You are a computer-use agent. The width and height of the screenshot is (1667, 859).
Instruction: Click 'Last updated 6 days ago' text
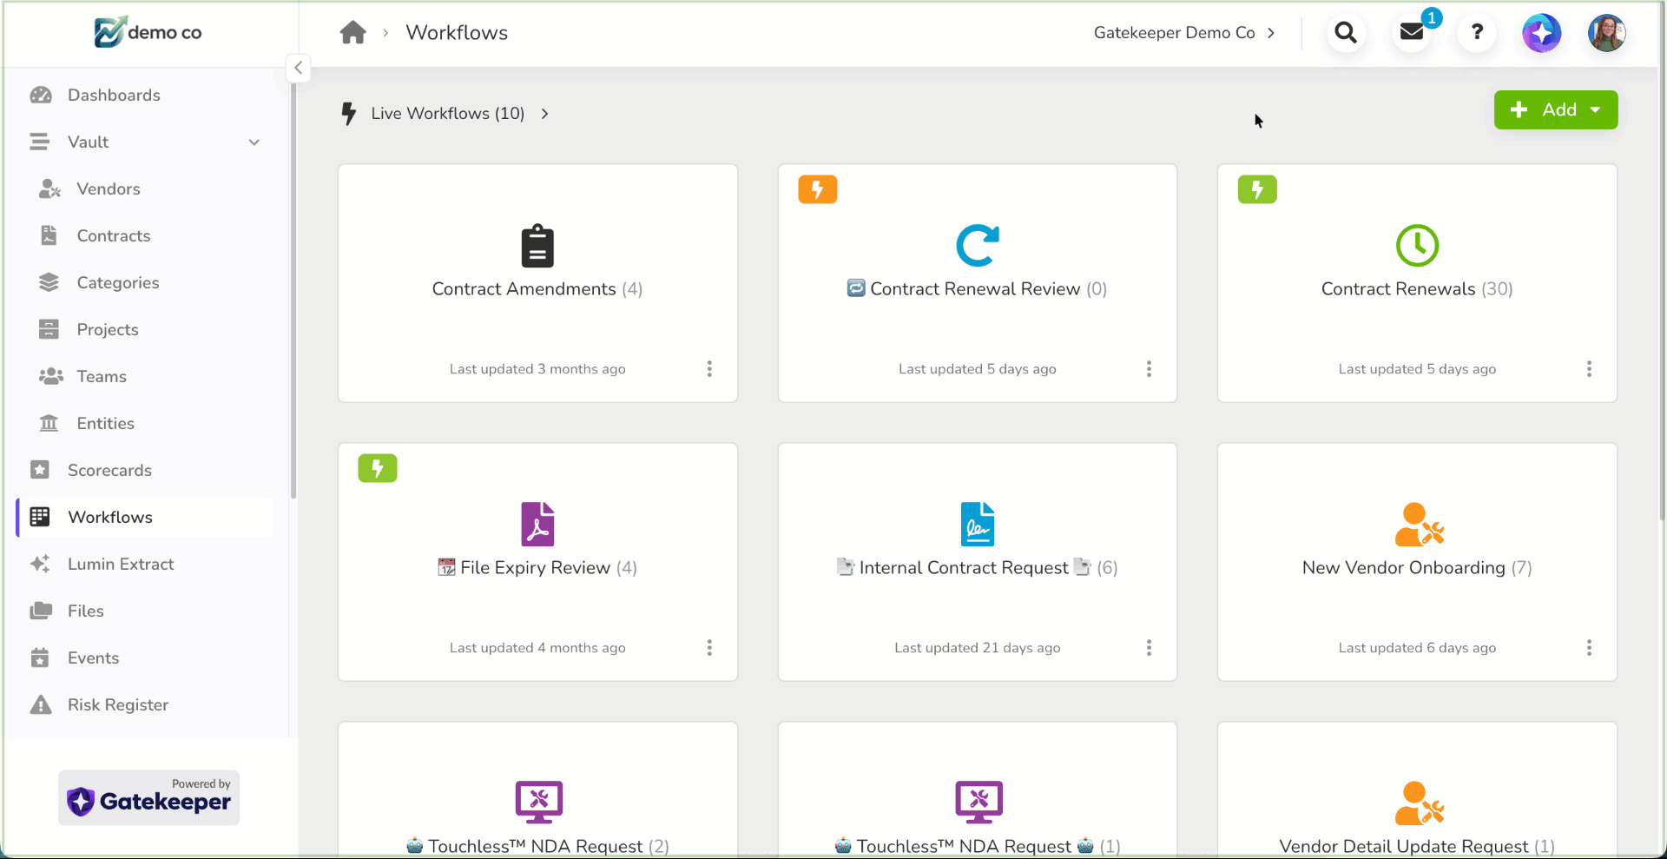tap(1417, 648)
